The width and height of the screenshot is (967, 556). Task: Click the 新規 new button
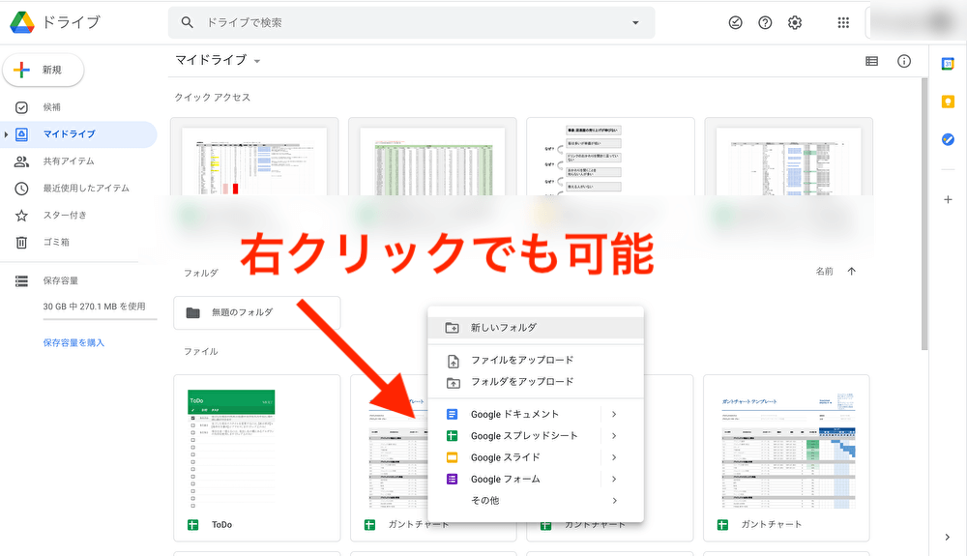click(x=44, y=71)
